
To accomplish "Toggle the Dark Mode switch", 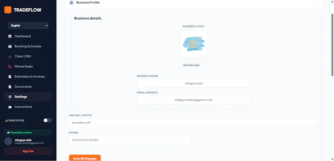I will [48, 121].
